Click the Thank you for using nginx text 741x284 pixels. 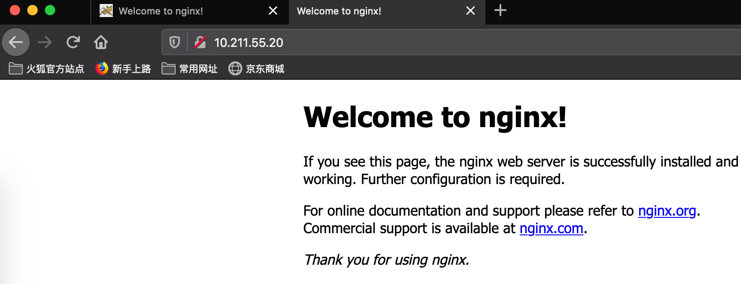(387, 260)
